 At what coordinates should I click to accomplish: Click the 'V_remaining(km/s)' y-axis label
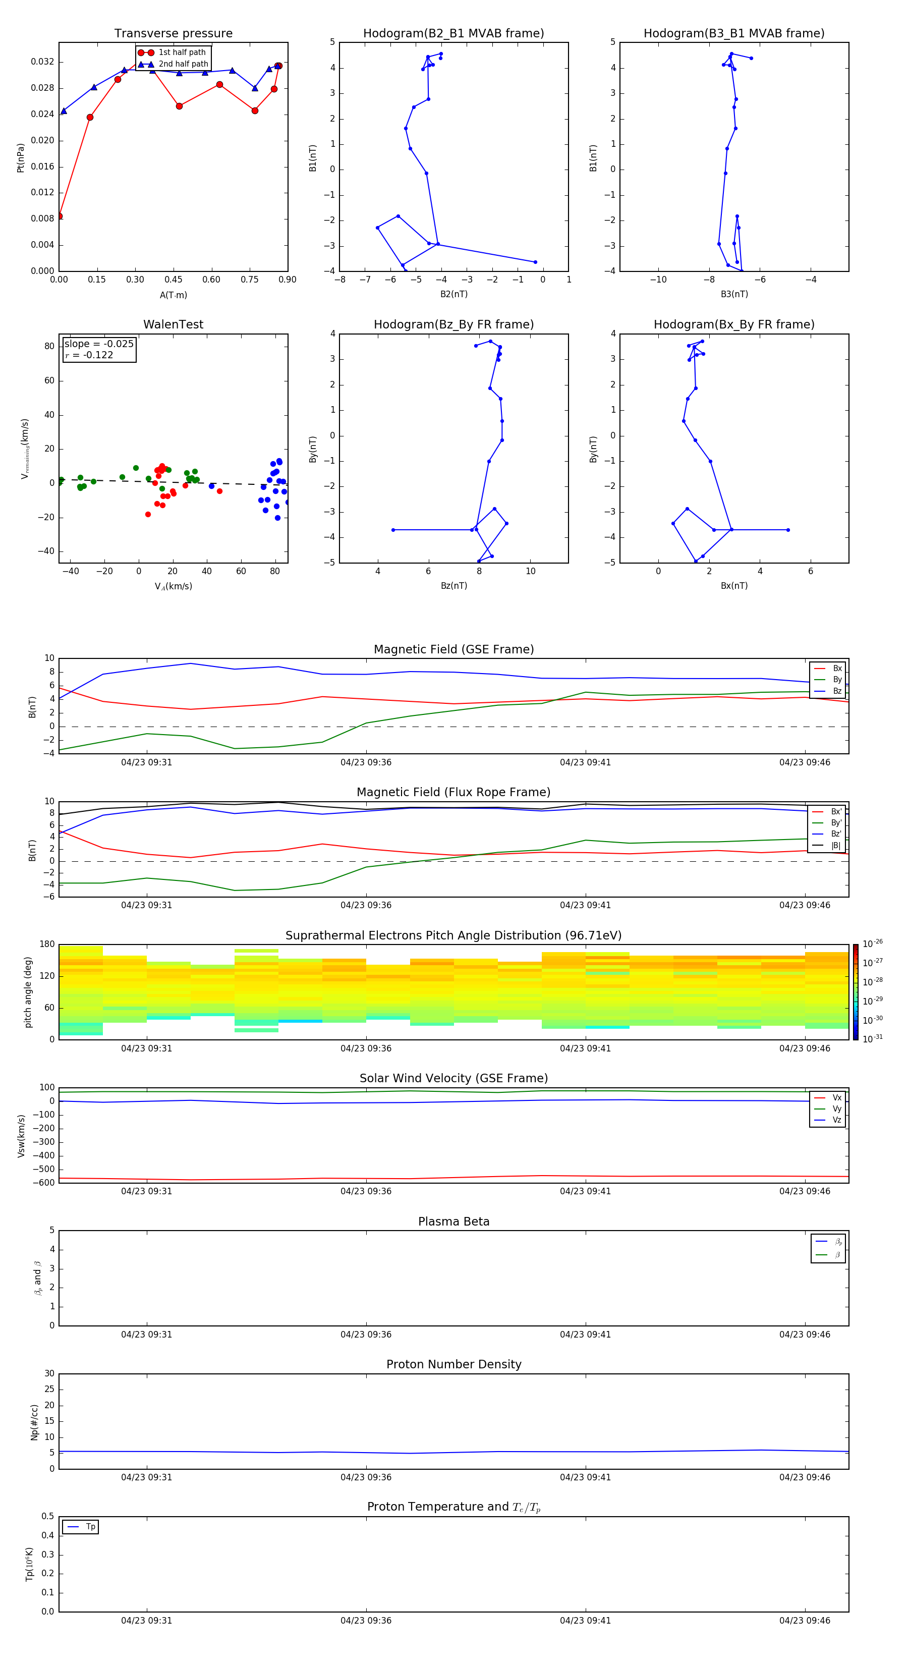[x=25, y=449]
